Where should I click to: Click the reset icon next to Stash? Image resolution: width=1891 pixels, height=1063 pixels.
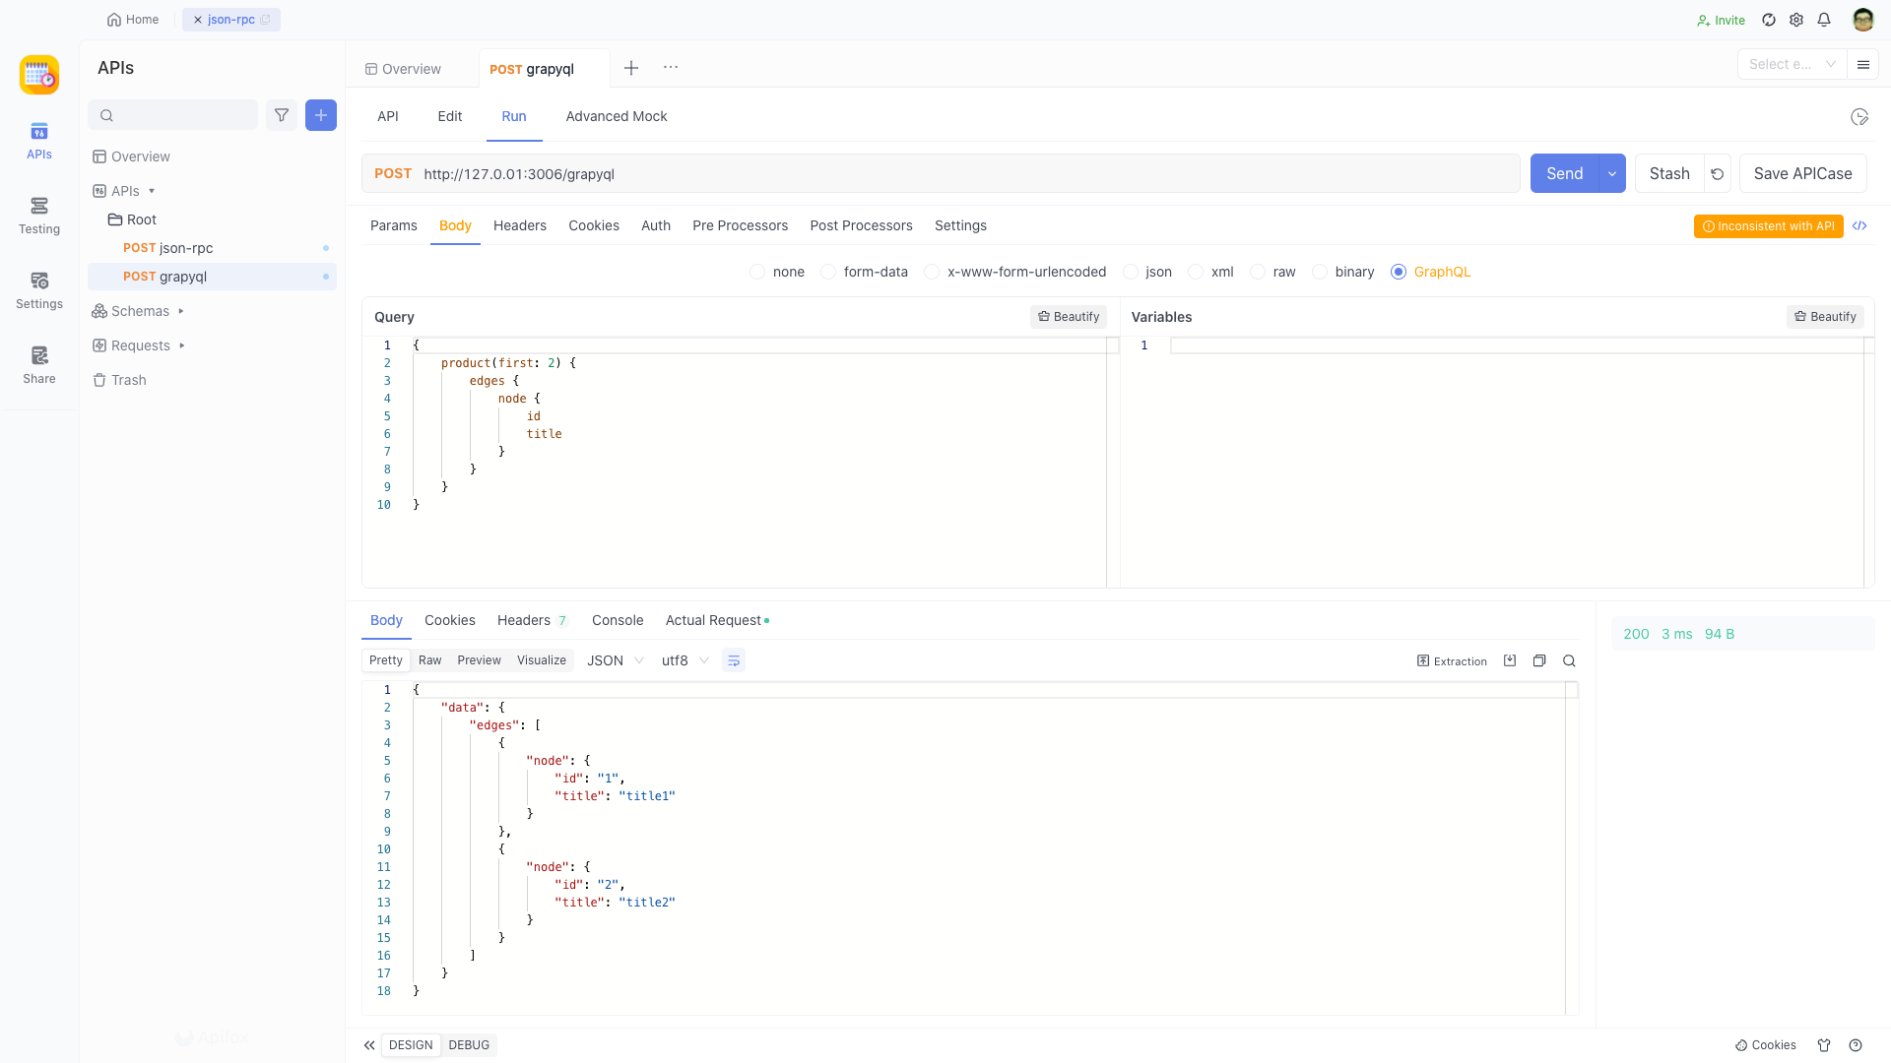1718,174
